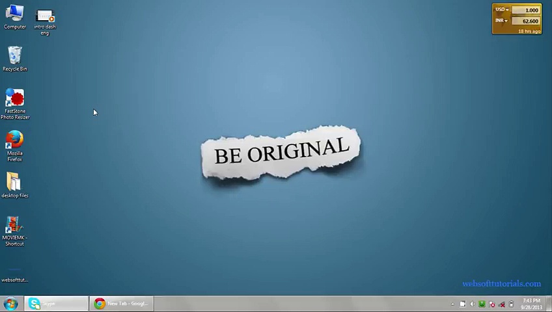Click the green tray application icon

click(482, 304)
